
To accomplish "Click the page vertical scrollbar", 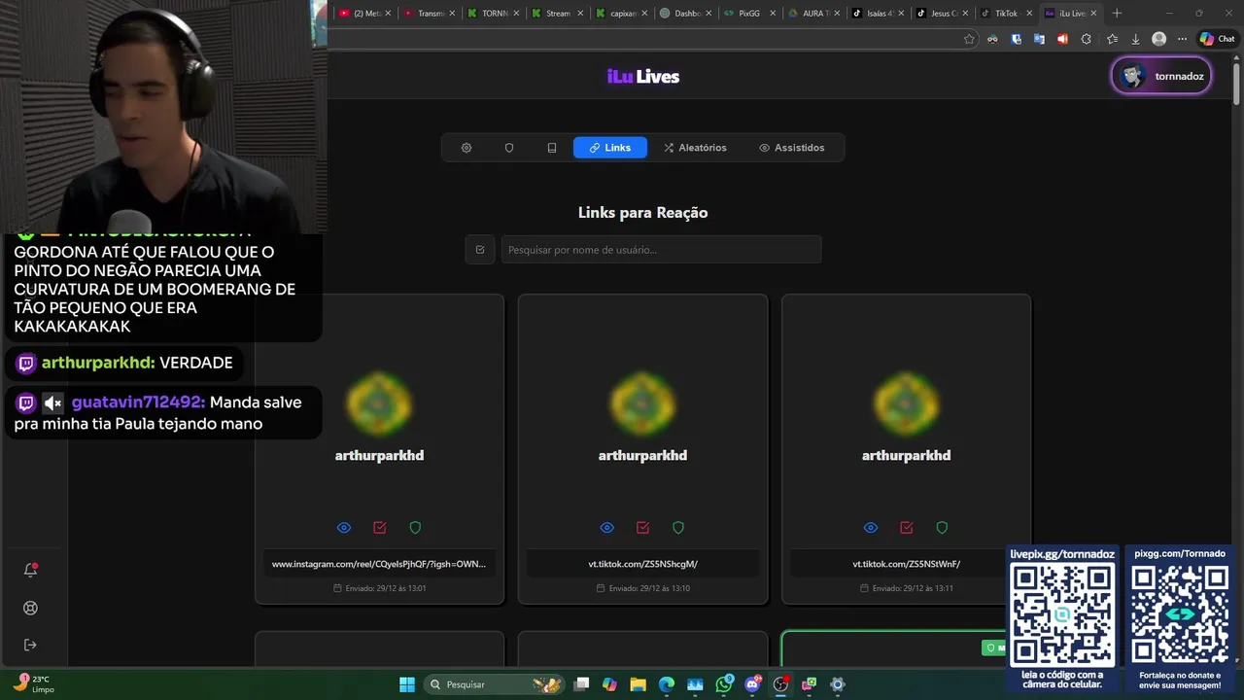I will pos(1236,83).
